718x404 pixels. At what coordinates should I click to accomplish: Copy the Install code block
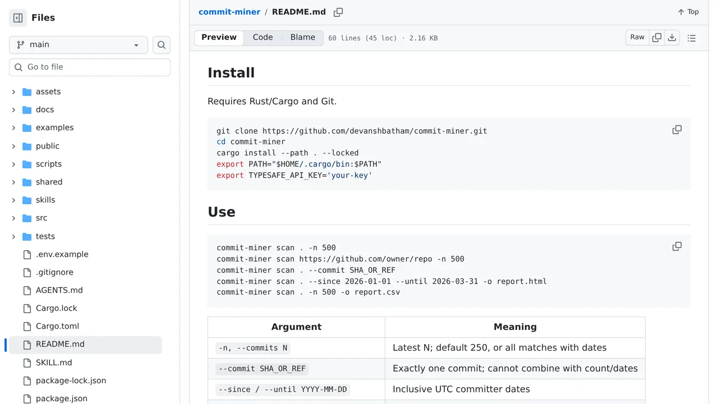tap(677, 130)
